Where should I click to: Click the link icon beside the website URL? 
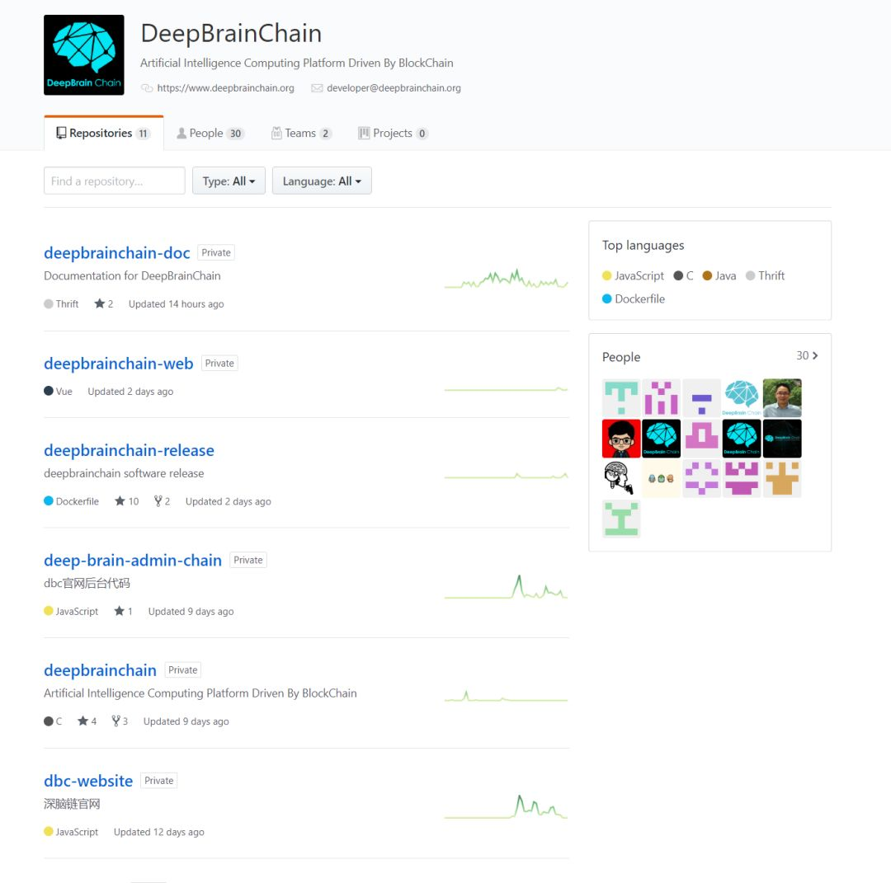pyautogui.click(x=147, y=88)
